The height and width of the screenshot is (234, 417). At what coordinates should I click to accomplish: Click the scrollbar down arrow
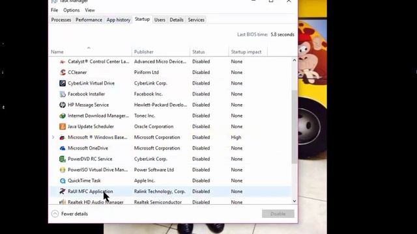coord(295,201)
